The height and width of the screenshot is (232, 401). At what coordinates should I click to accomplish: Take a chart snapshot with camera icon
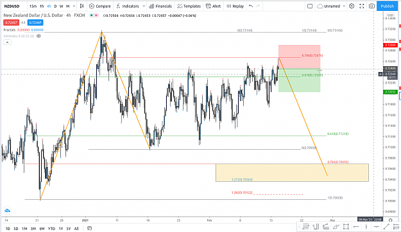[371, 6]
